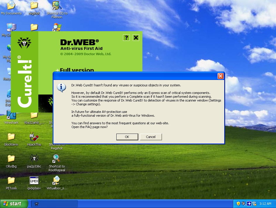Click the 3:12 AM system clock

(265, 204)
